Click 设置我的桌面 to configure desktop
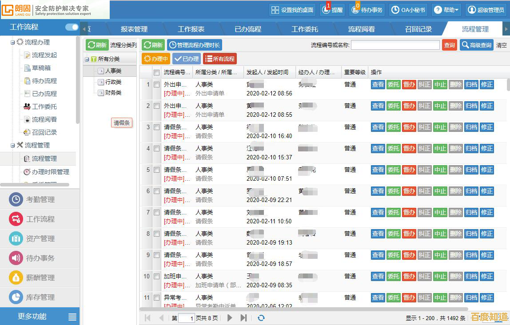Image resolution: width=510 pixels, height=325 pixels. tap(292, 10)
